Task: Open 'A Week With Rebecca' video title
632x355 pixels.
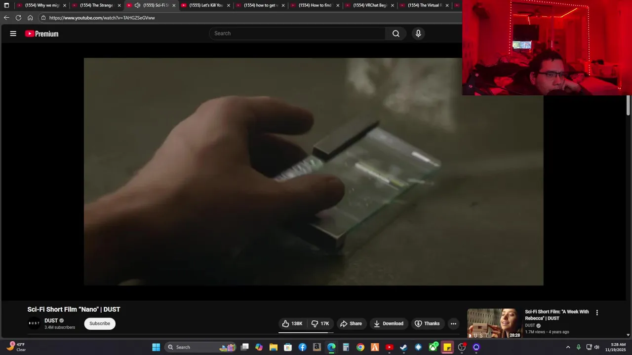Action: coord(557,315)
